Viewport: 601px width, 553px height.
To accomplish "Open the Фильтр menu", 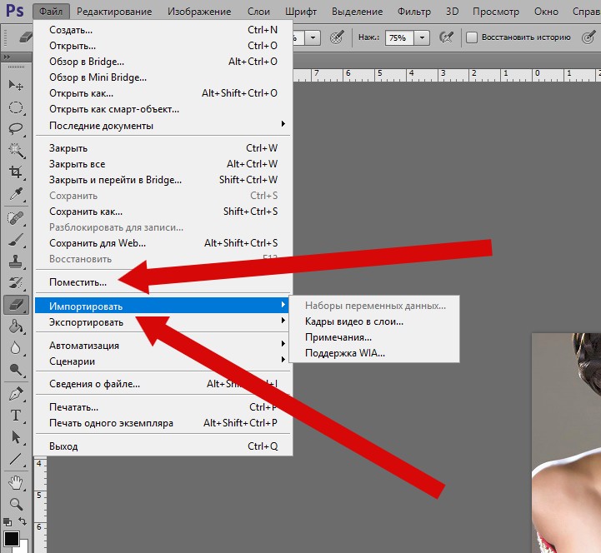I will point(414,12).
